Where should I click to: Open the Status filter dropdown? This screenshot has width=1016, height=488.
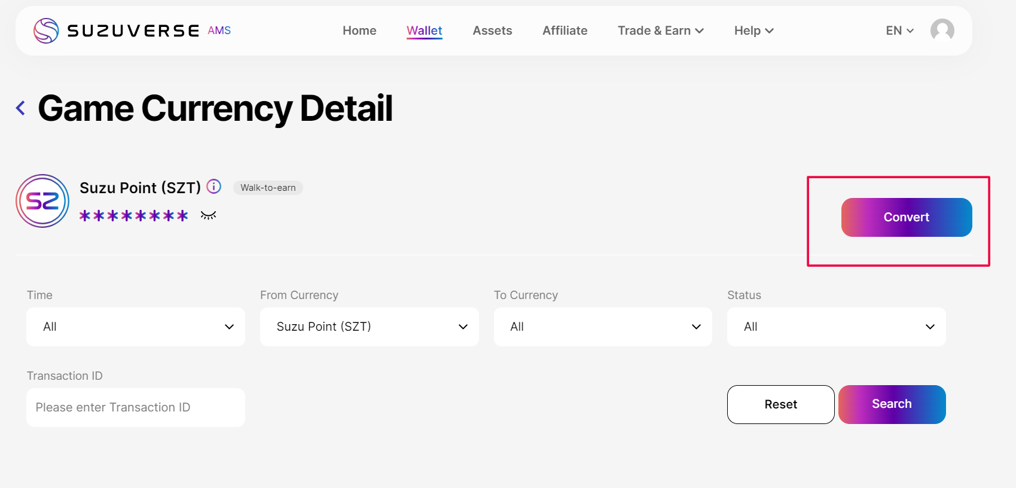(x=836, y=327)
